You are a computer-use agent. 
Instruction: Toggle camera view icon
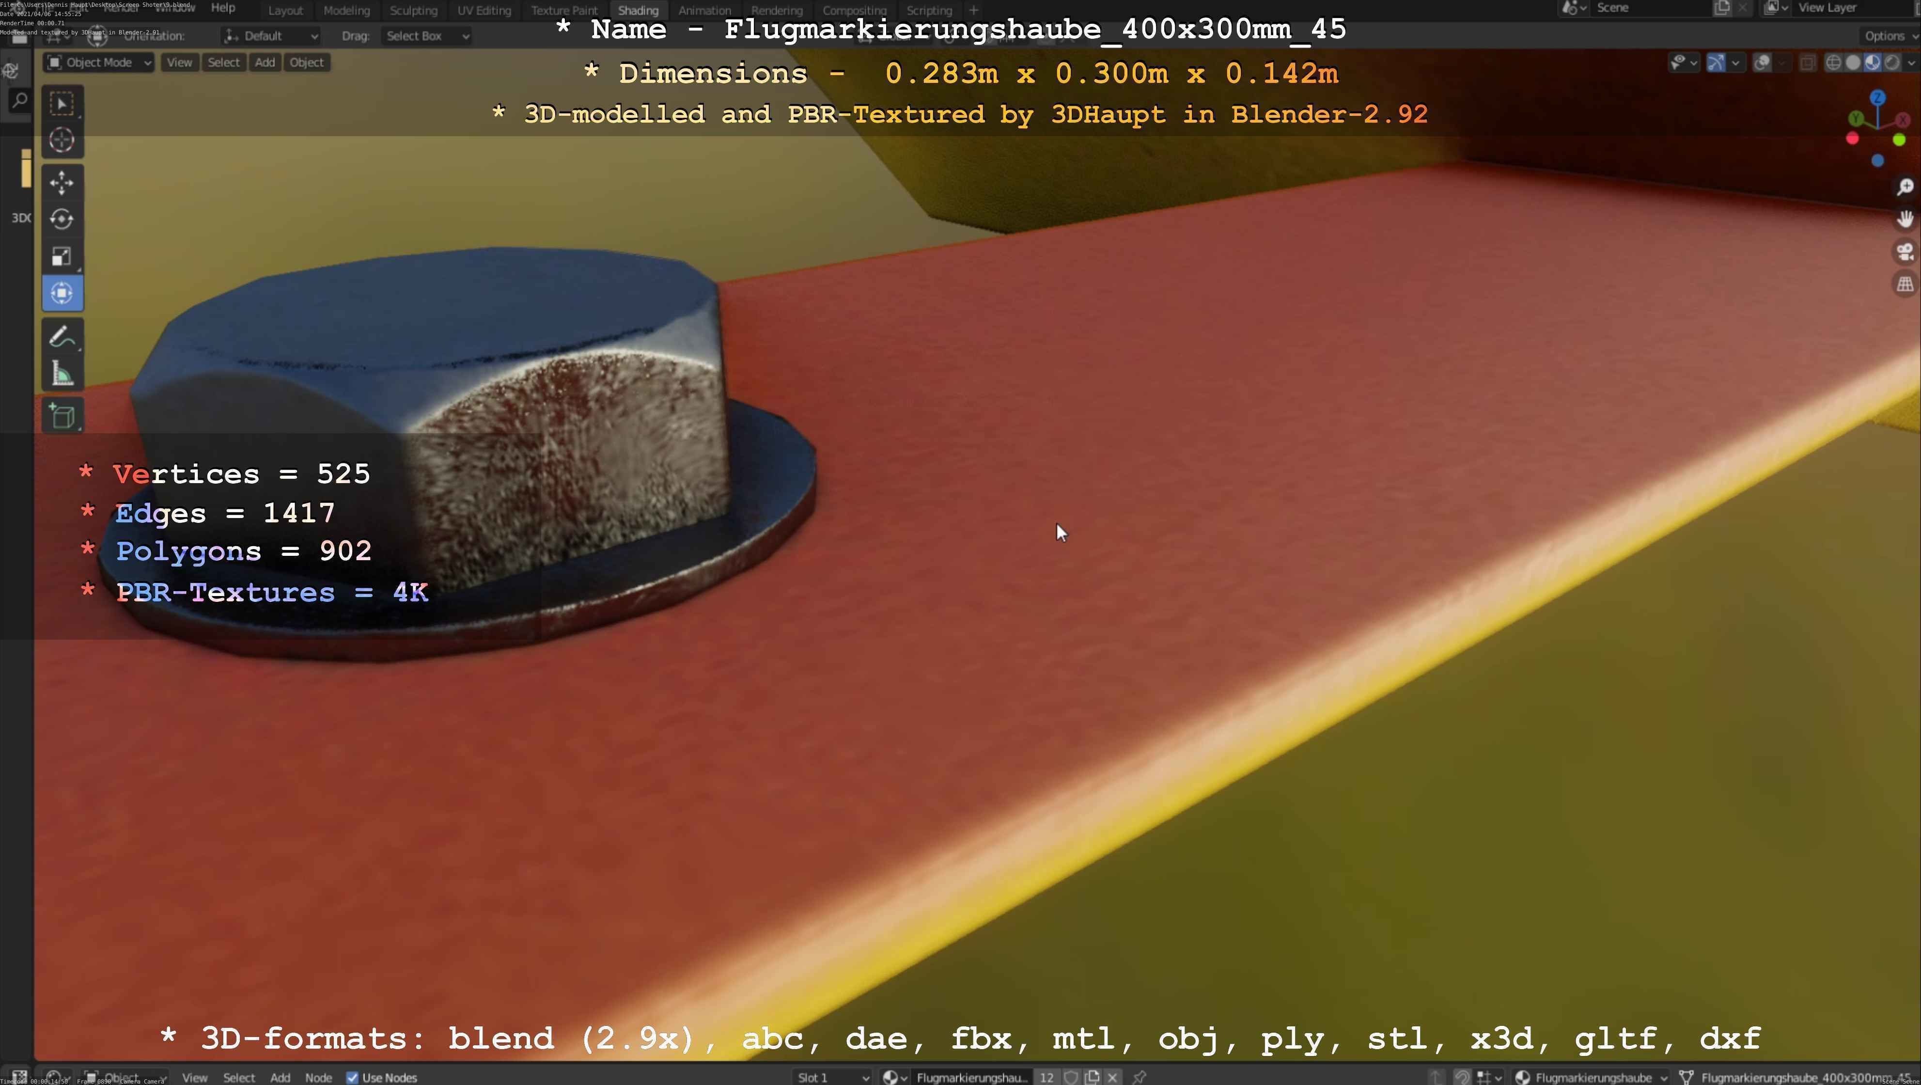pyautogui.click(x=1905, y=252)
